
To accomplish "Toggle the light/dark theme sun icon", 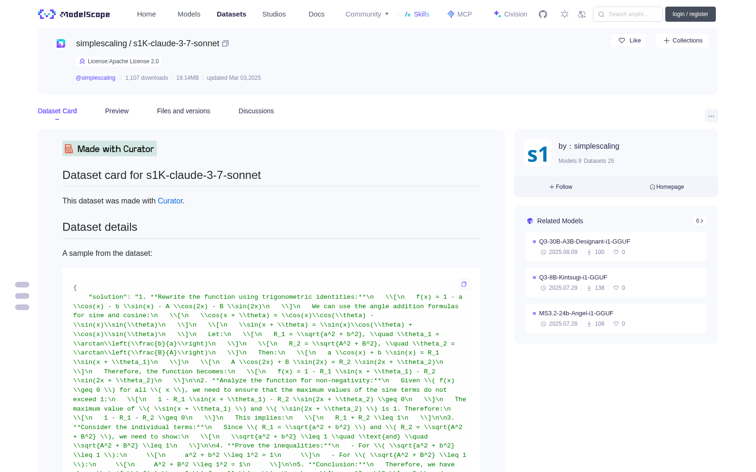I will [x=565, y=14].
